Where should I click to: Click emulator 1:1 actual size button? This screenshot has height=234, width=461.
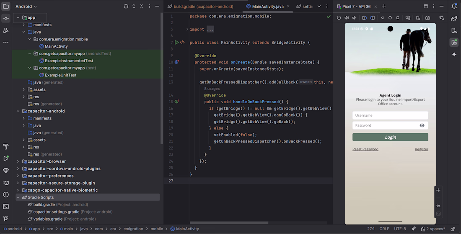(x=438, y=206)
